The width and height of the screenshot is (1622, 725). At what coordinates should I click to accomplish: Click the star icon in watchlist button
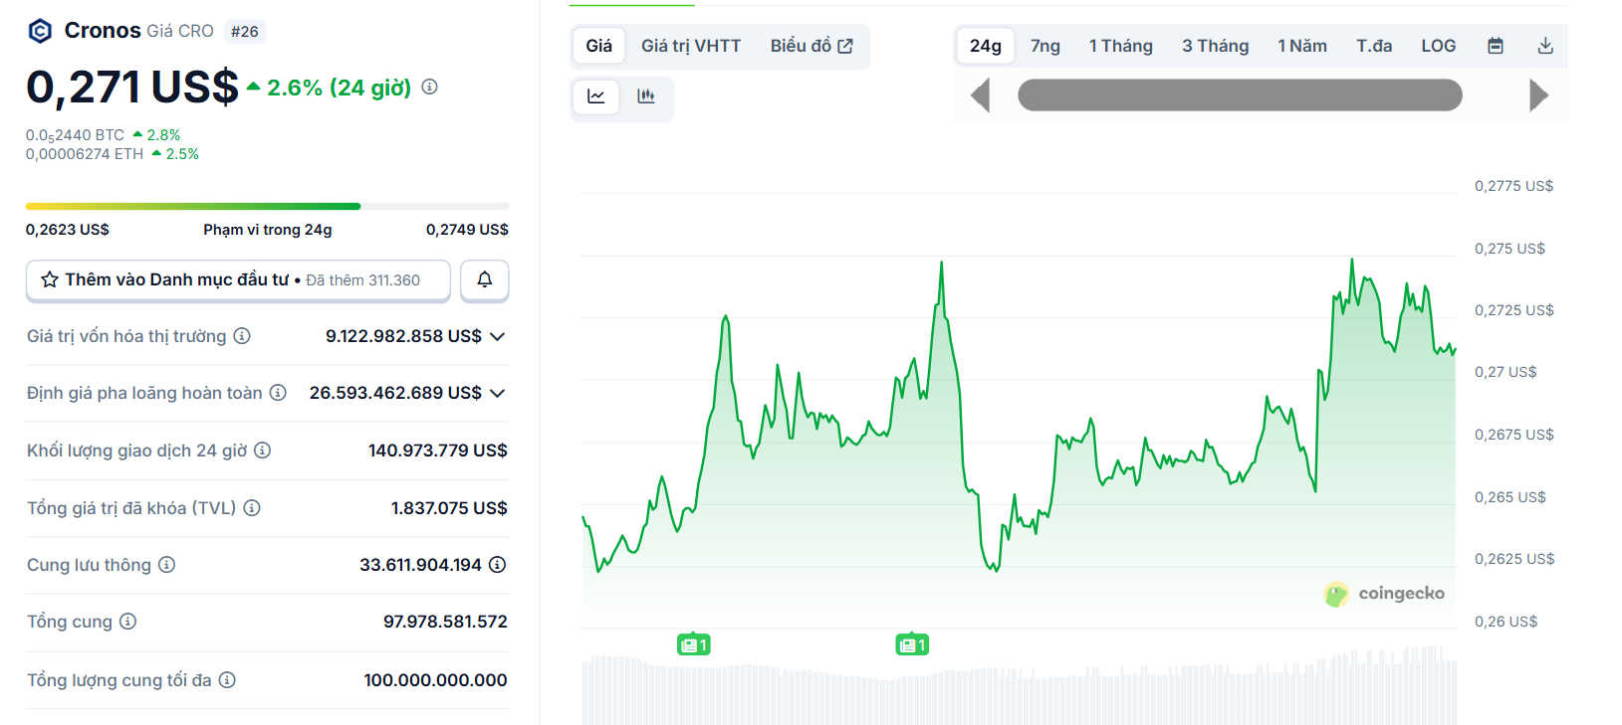[x=50, y=280]
